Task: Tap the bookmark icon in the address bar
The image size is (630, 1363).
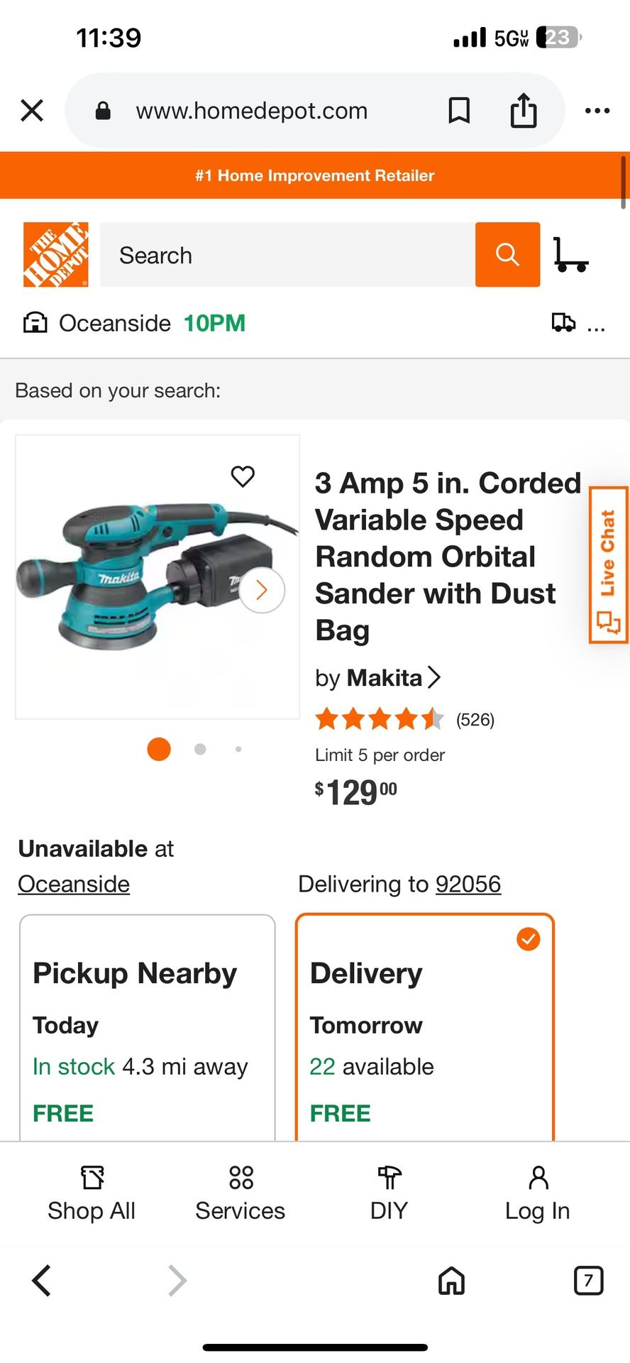Action: [x=458, y=110]
